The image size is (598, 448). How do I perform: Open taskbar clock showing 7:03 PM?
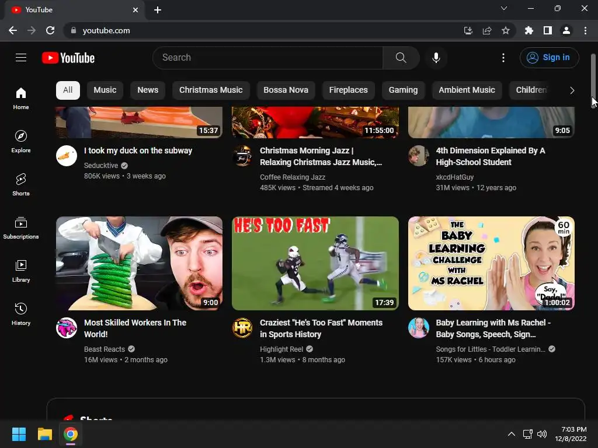pos(571,434)
